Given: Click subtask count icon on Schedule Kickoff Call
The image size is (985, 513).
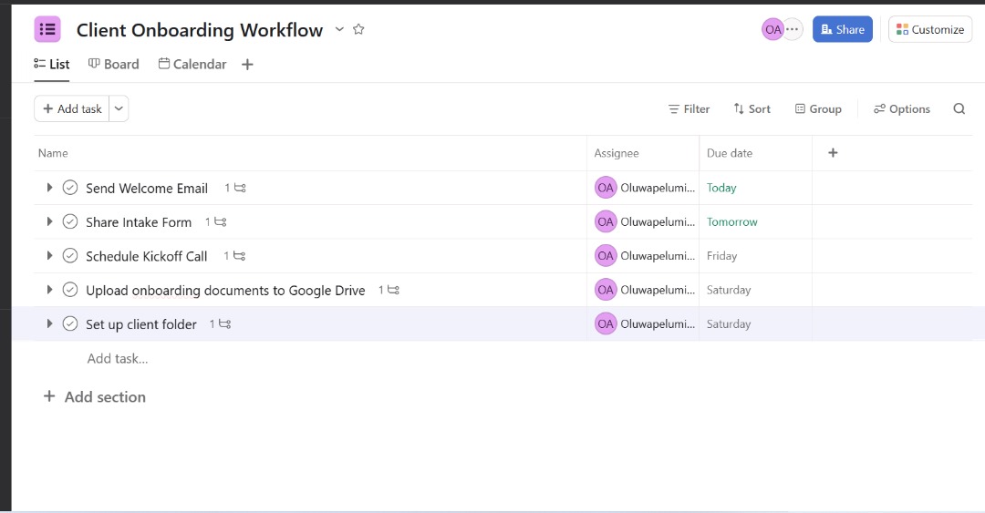Looking at the screenshot, I should tap(234, 255).
